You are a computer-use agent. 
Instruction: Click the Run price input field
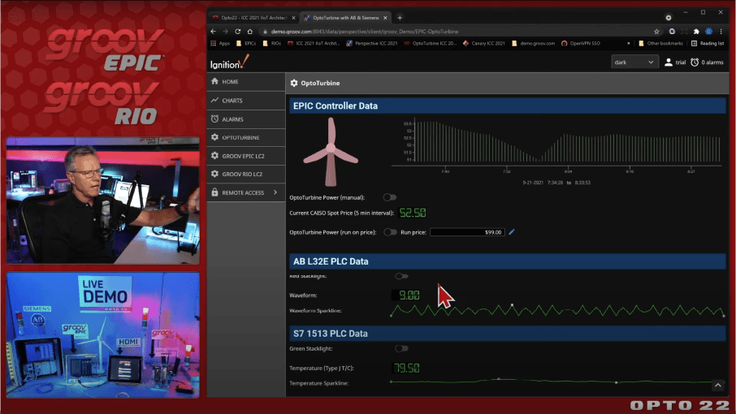(467, 232)
